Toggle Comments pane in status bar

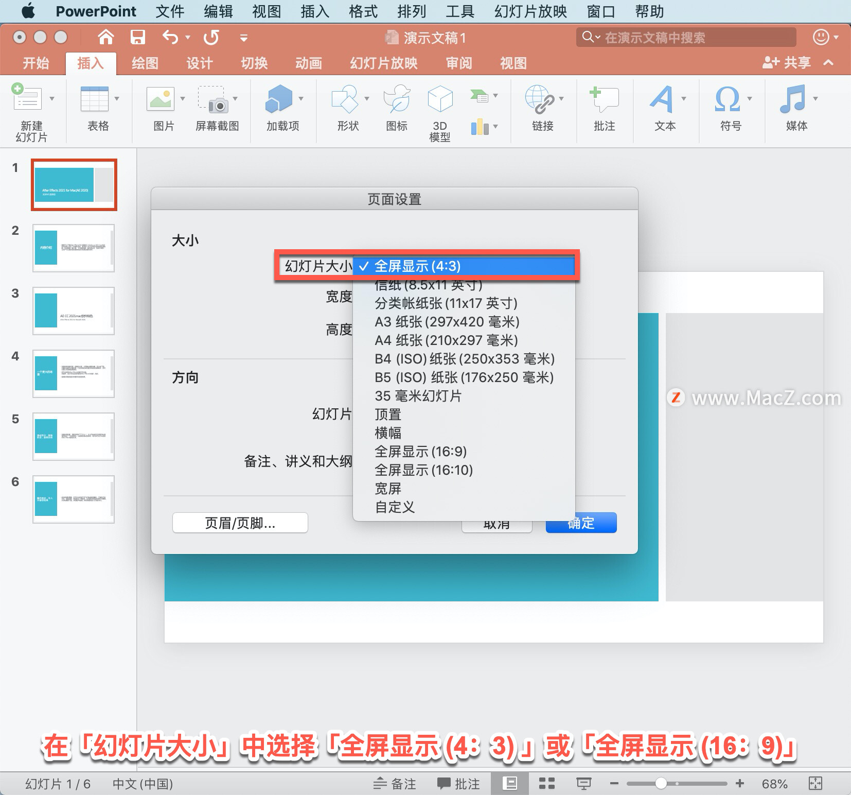coord(458,784)
